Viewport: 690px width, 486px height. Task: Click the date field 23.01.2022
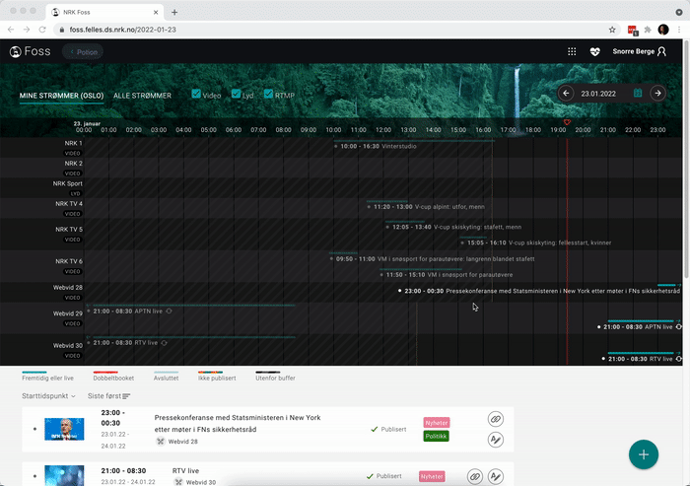pos(598,94)
